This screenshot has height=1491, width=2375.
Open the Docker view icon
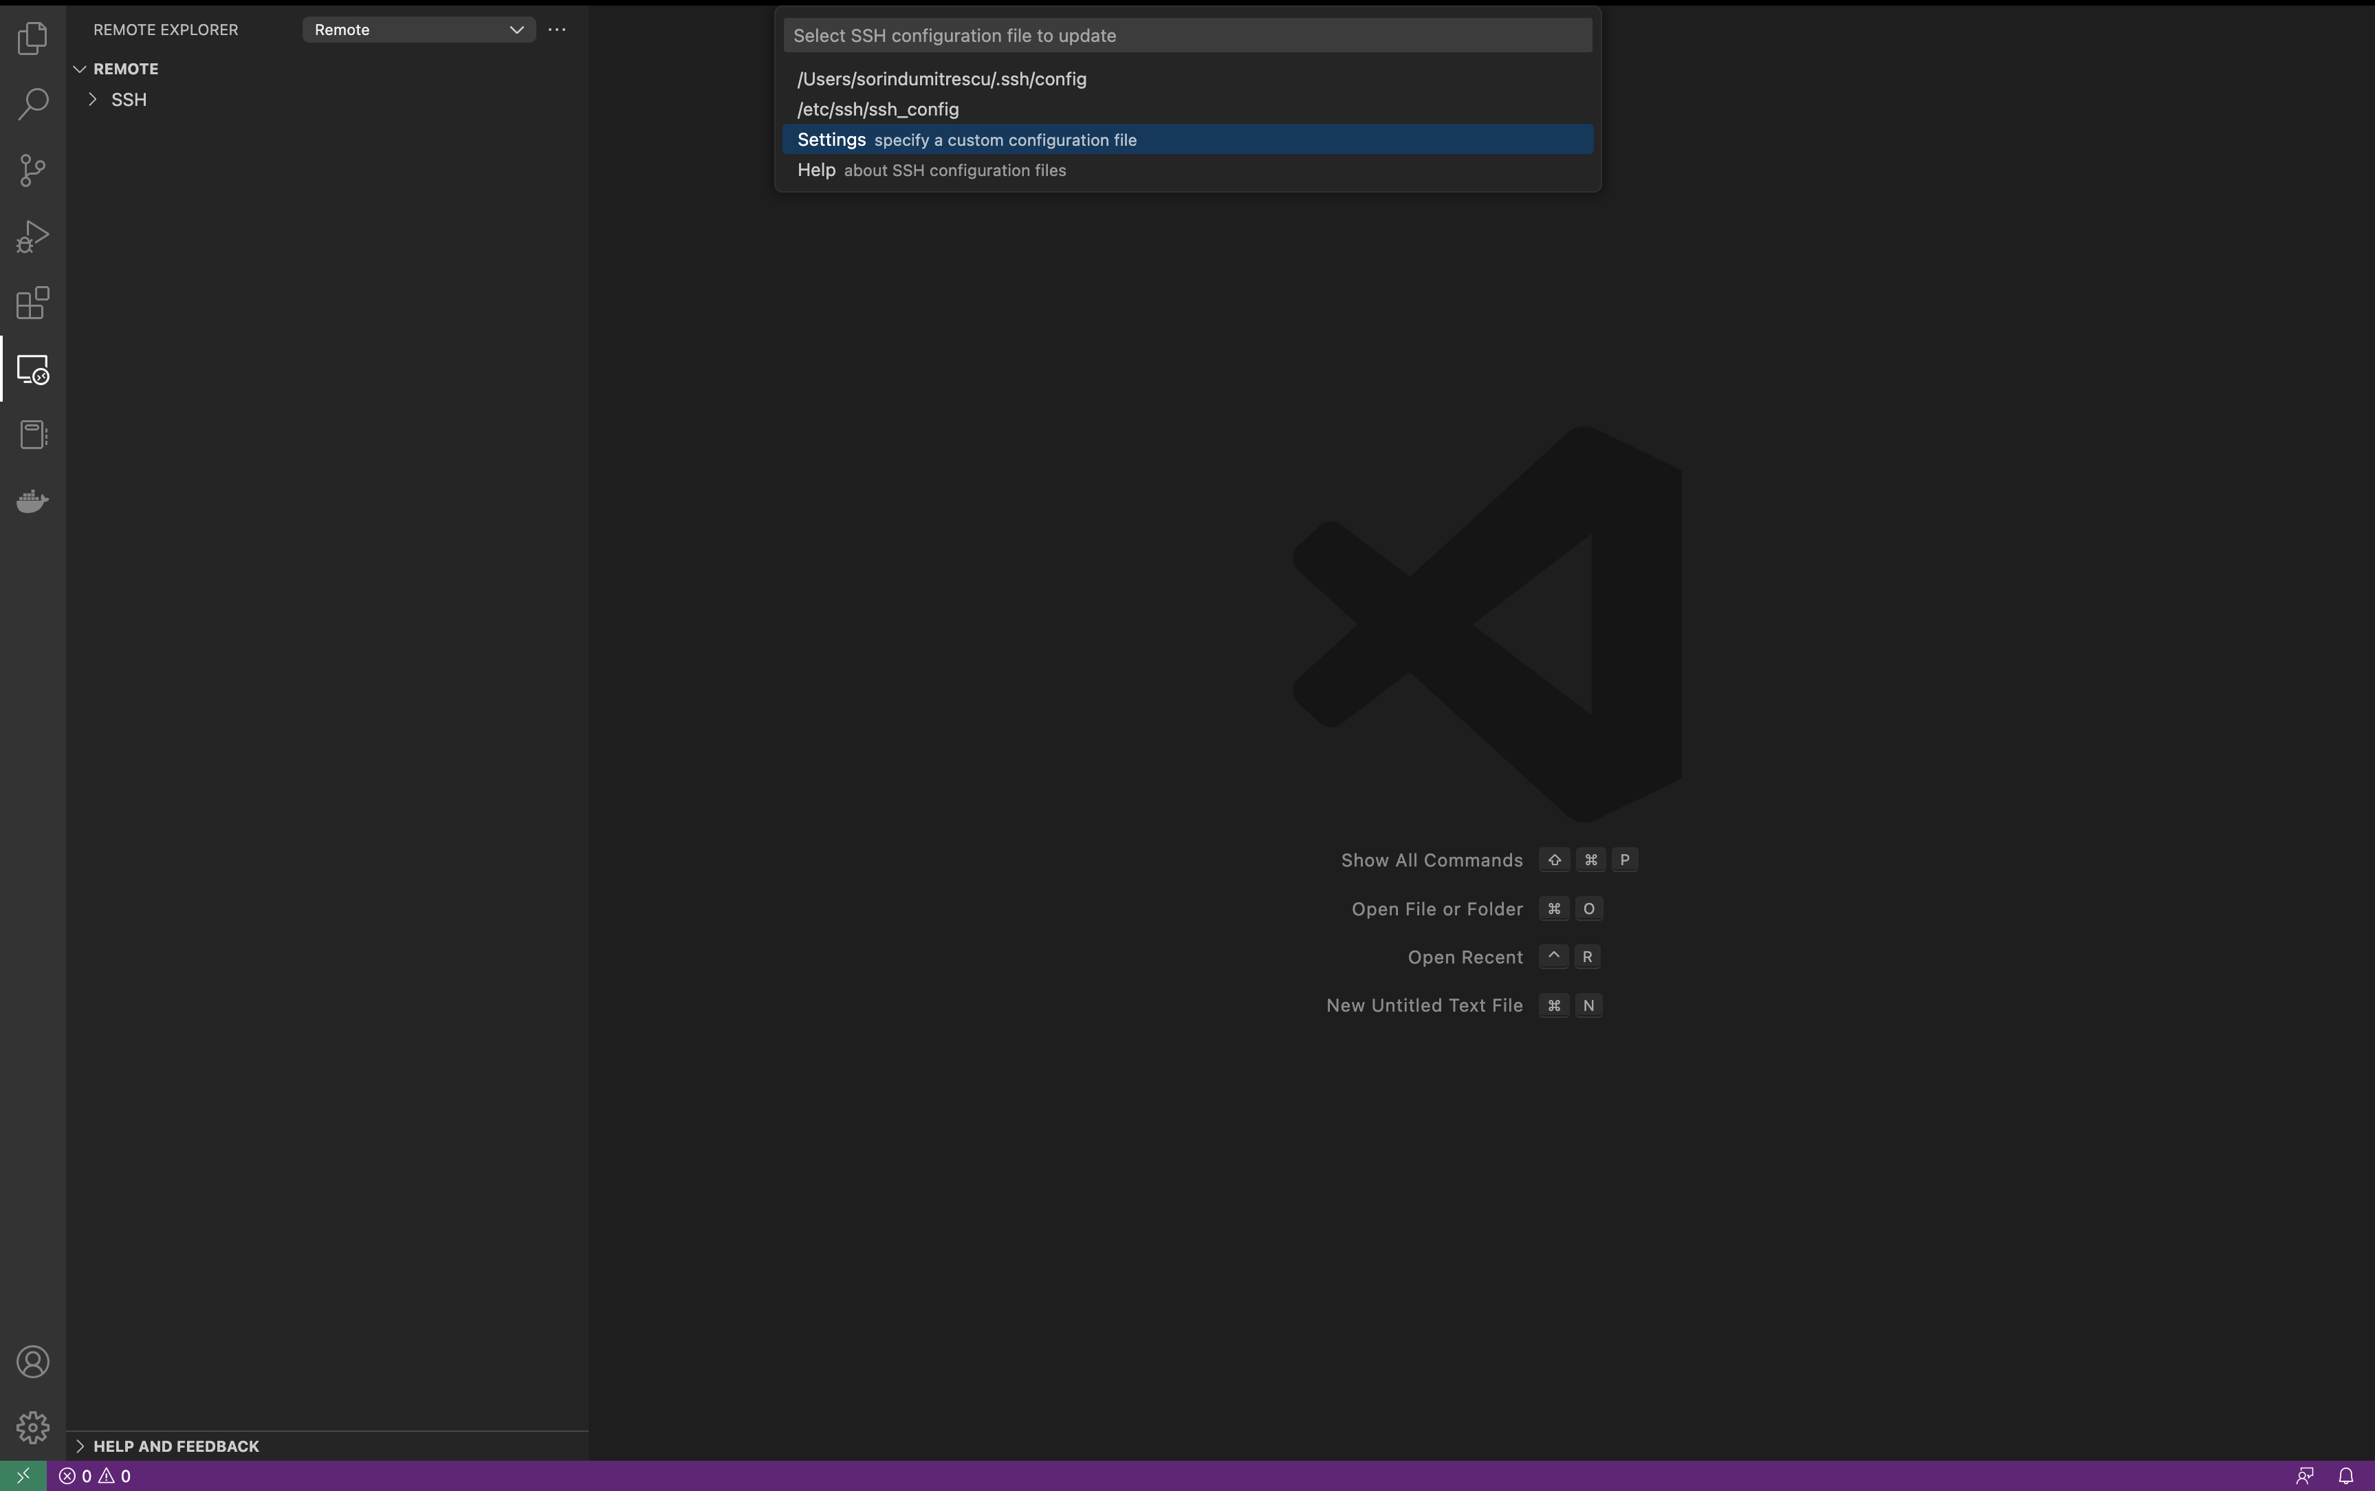coord(32,501)
